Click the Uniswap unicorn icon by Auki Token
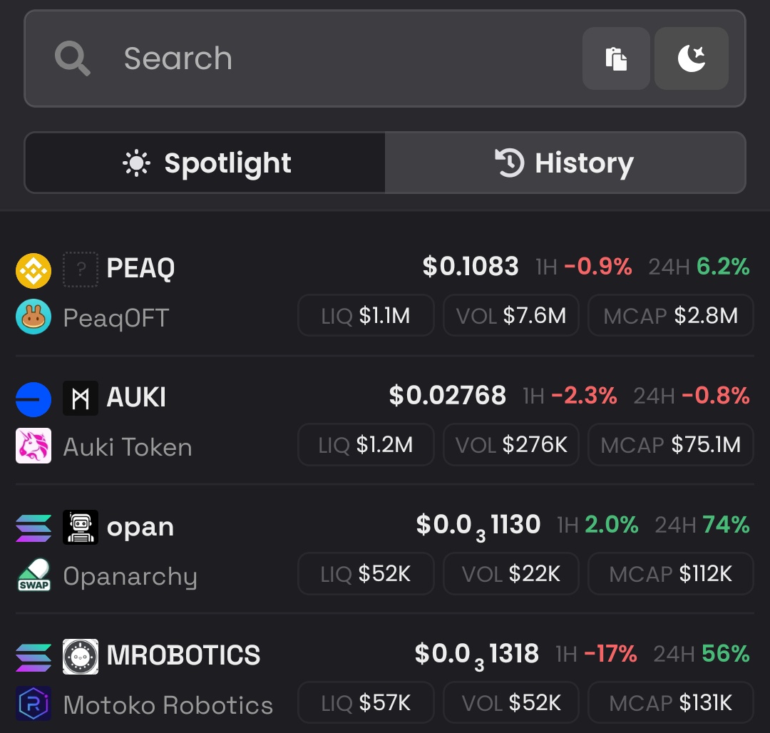Viewport: 770px width, 733px height. point(34,446)
